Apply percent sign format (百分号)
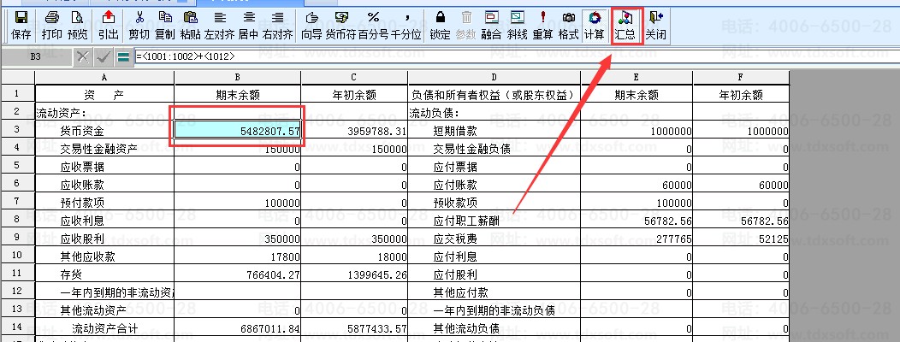 [x=373, y=26]
